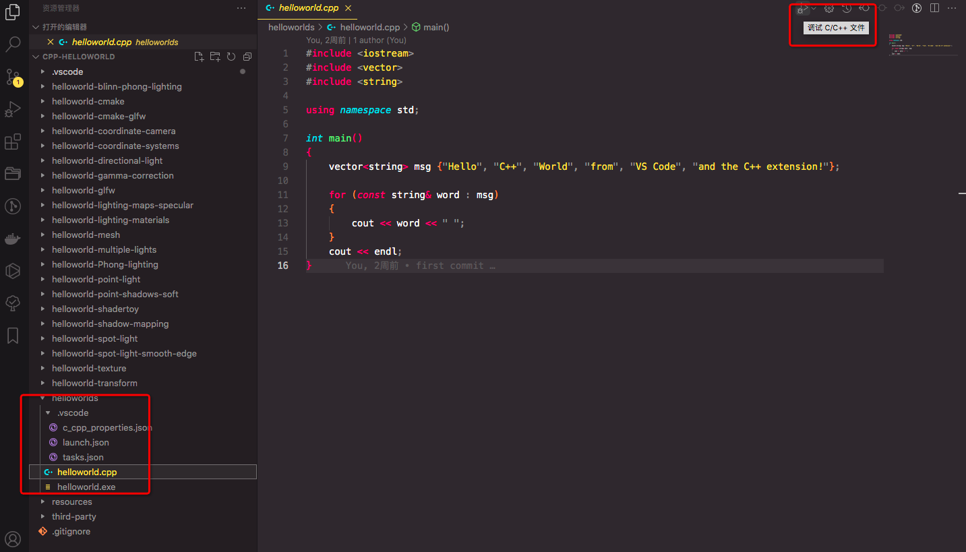This screenshot has width=966, height=552.
Task: Select the helloworld.cpp editor tab
Action: (309, 8)
